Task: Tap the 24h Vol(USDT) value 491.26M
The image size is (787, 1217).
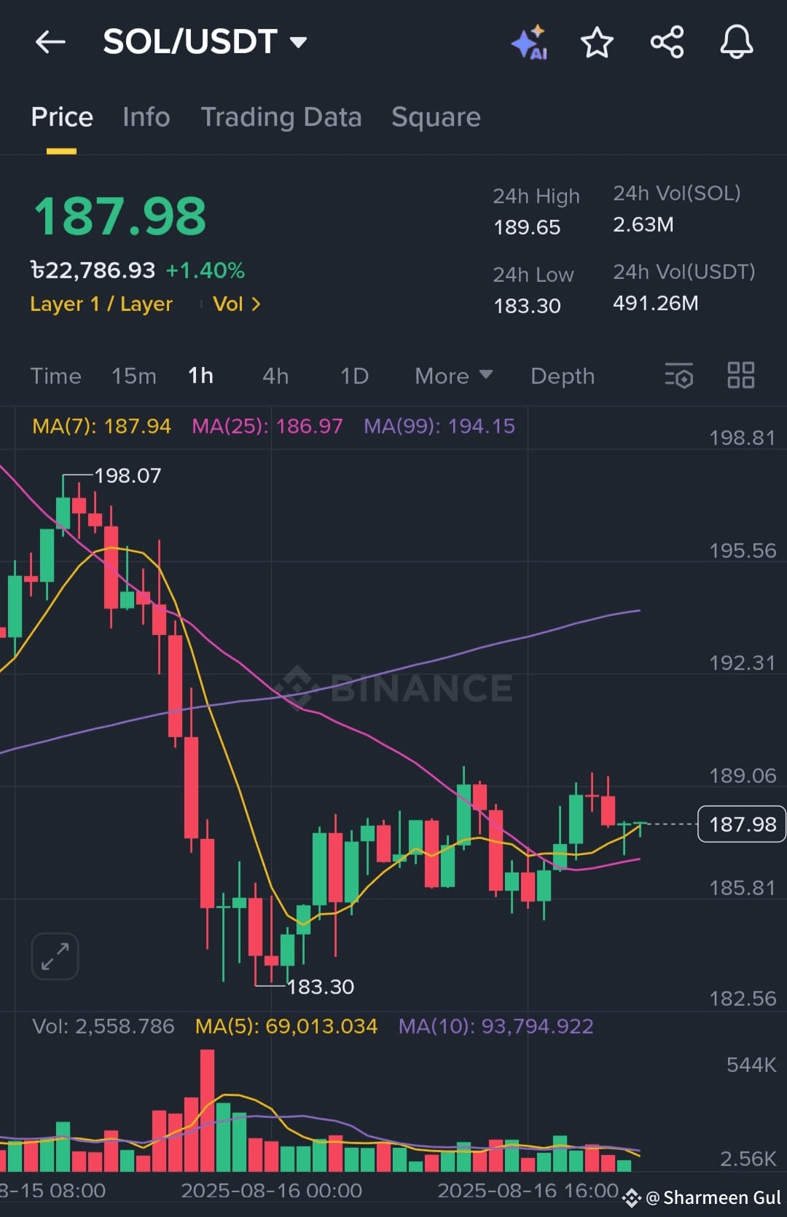Action: click(x=656, y=303)
